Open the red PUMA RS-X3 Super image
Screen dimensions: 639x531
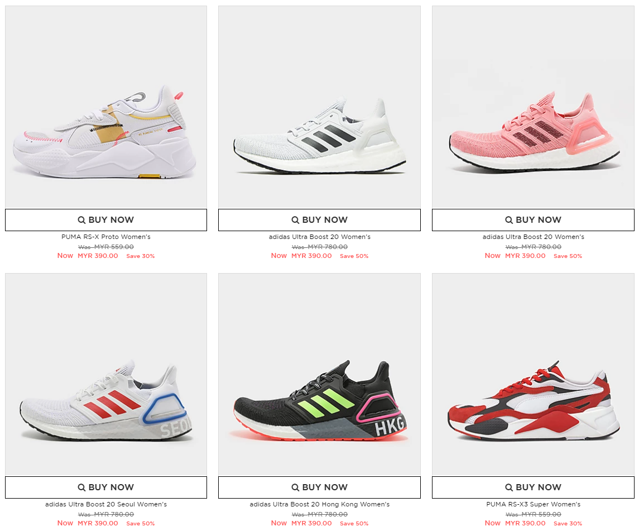tap(533, 375)
